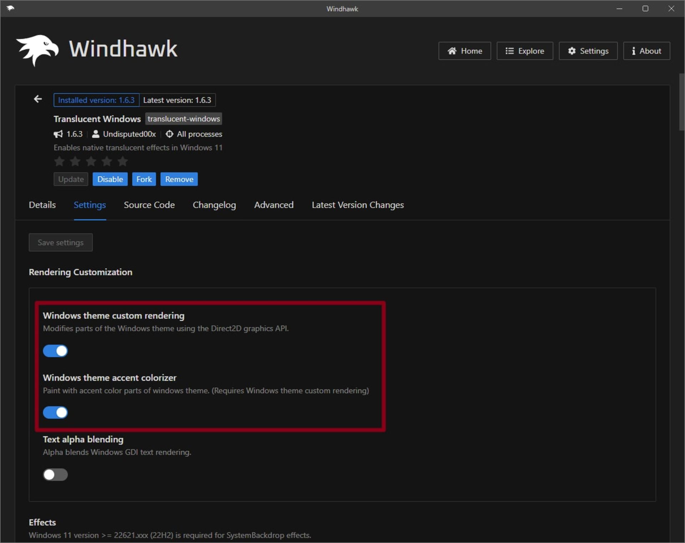Open the About page

pos(646,51)
